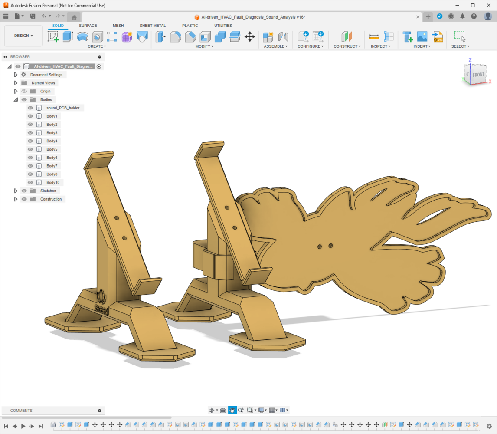The image size is (497, 434).
Task: Collapse the Bodies folder
Action: click(x=16, y=100)
